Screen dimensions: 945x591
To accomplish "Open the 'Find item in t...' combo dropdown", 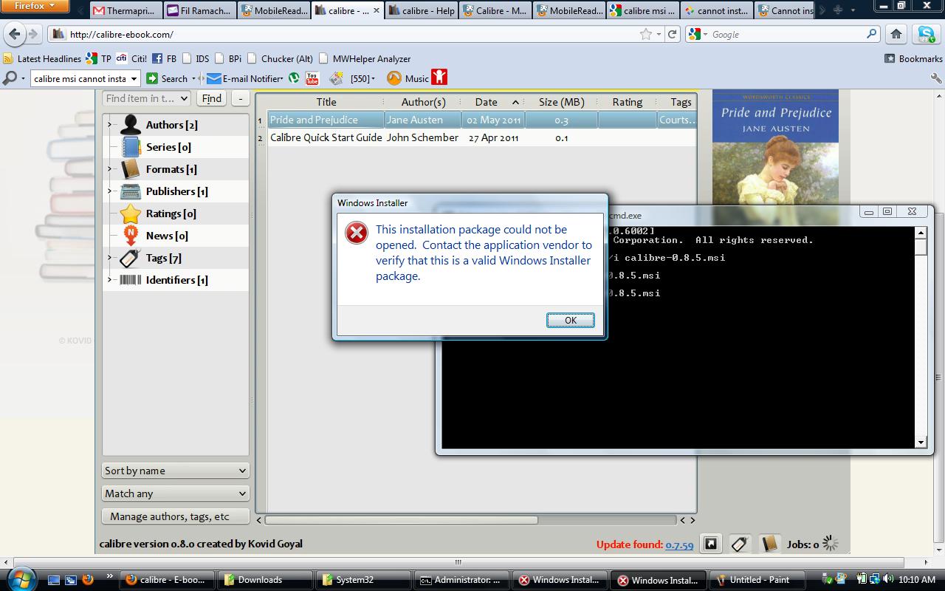I will tap(184, 98).
